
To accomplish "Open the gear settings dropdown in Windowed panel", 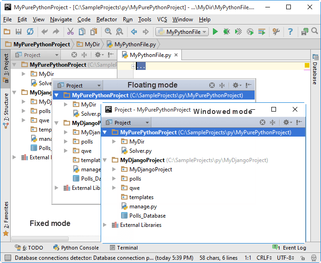I will point(287,122).
